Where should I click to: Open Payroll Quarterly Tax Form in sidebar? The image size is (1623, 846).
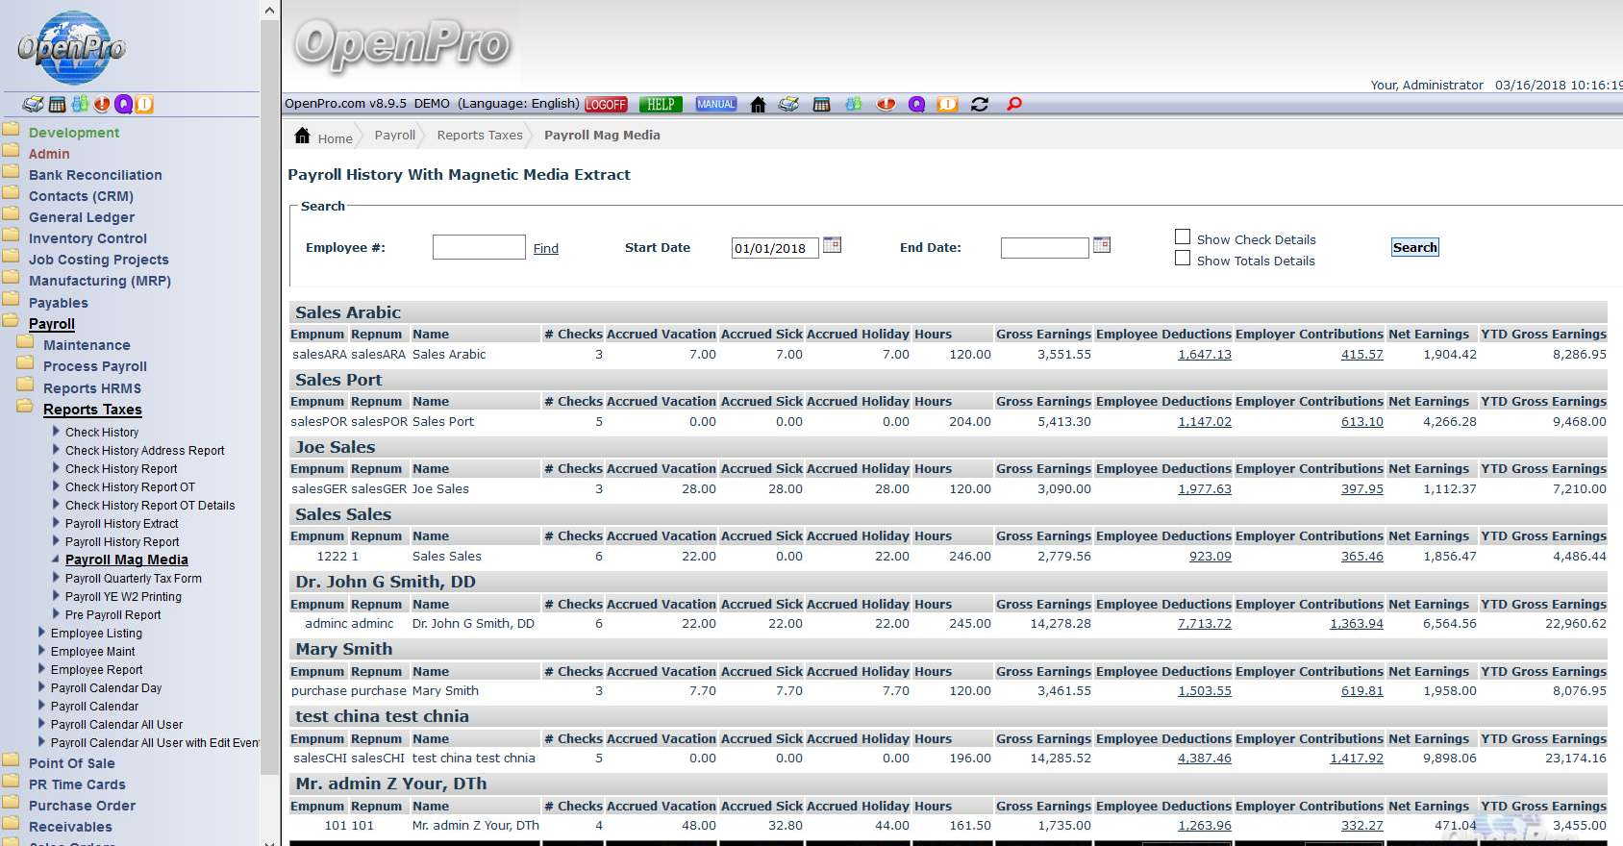tap(133, 579)
